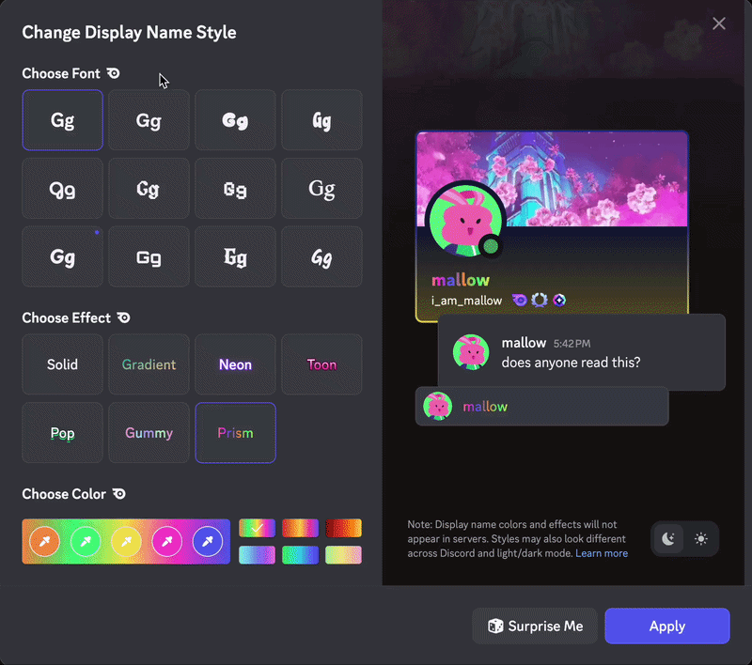
Task: Click the i_am_mallow username
Action: tap(466, 301)
